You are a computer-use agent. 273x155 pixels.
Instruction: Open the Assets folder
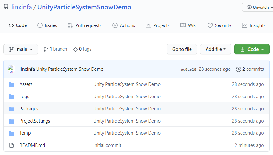(26, 84)
